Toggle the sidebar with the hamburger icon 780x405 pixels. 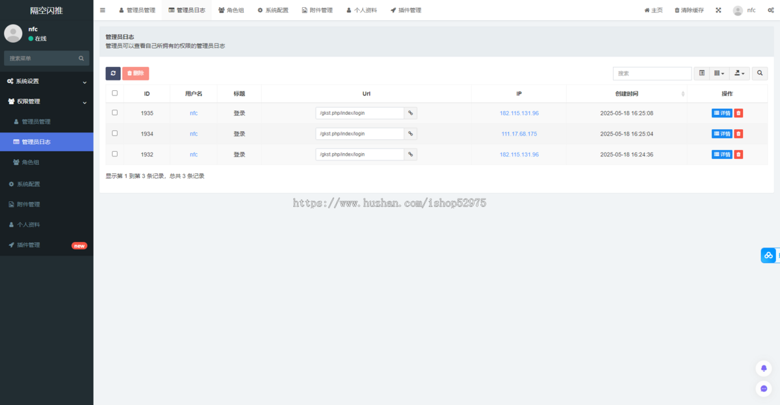pos(103,10)
